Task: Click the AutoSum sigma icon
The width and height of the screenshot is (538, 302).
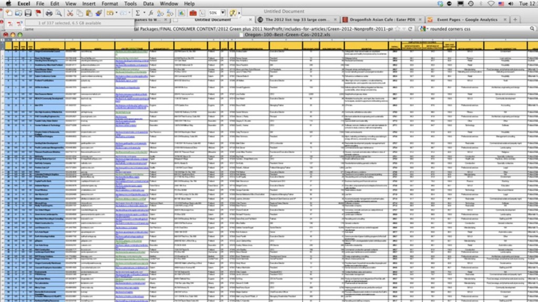Action: coord(138,13)
